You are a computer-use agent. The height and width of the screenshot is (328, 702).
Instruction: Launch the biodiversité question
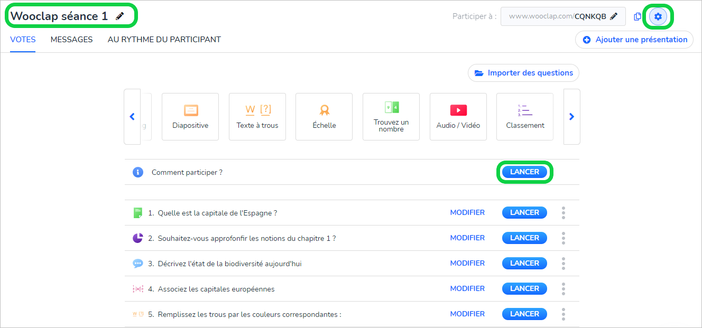[x=524, y=264]
